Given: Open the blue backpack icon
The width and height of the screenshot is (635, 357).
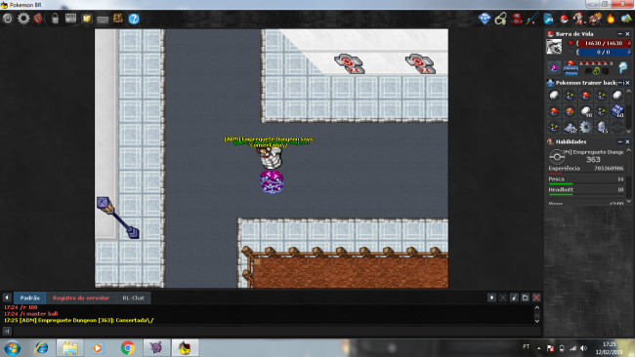Looking at the screenshot, I should pyautogui.click(x=548, y=19).
